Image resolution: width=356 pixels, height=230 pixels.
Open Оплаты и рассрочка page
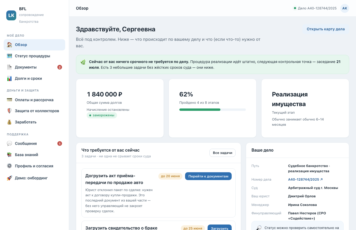34,100
